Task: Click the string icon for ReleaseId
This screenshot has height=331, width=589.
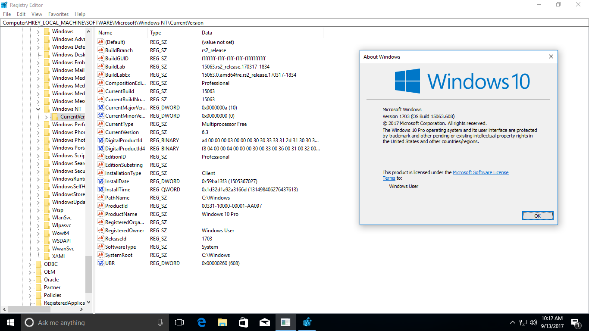Action: [x=101, y=239]
